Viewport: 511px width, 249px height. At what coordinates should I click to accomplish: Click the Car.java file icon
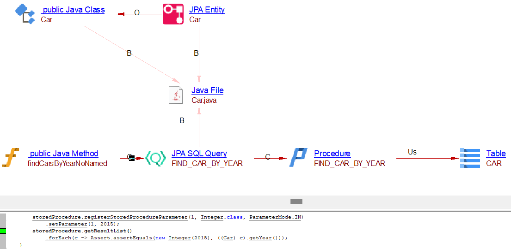pyautogui.click(x=176, y=95)
